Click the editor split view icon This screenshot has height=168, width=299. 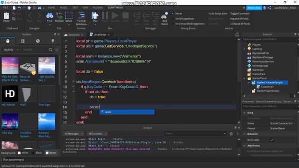[x=237, y=35]
